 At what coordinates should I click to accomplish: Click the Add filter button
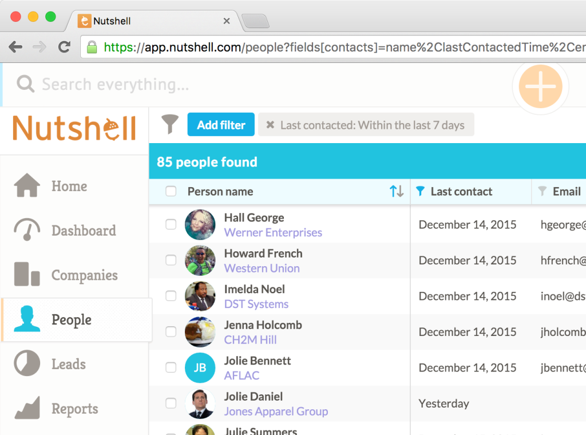point(221,125)
